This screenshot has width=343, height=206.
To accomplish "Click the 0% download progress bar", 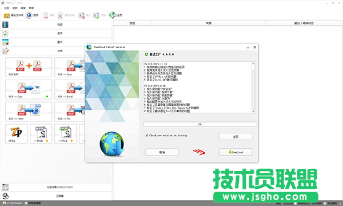I will 200,124.
